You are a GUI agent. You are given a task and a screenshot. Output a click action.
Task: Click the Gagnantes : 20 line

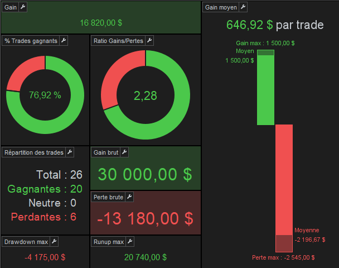[45, 189]
